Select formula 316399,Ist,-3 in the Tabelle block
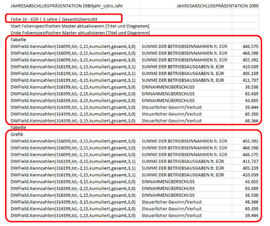The width and height of the screenshot is (270, 226). tap(73, 100)
